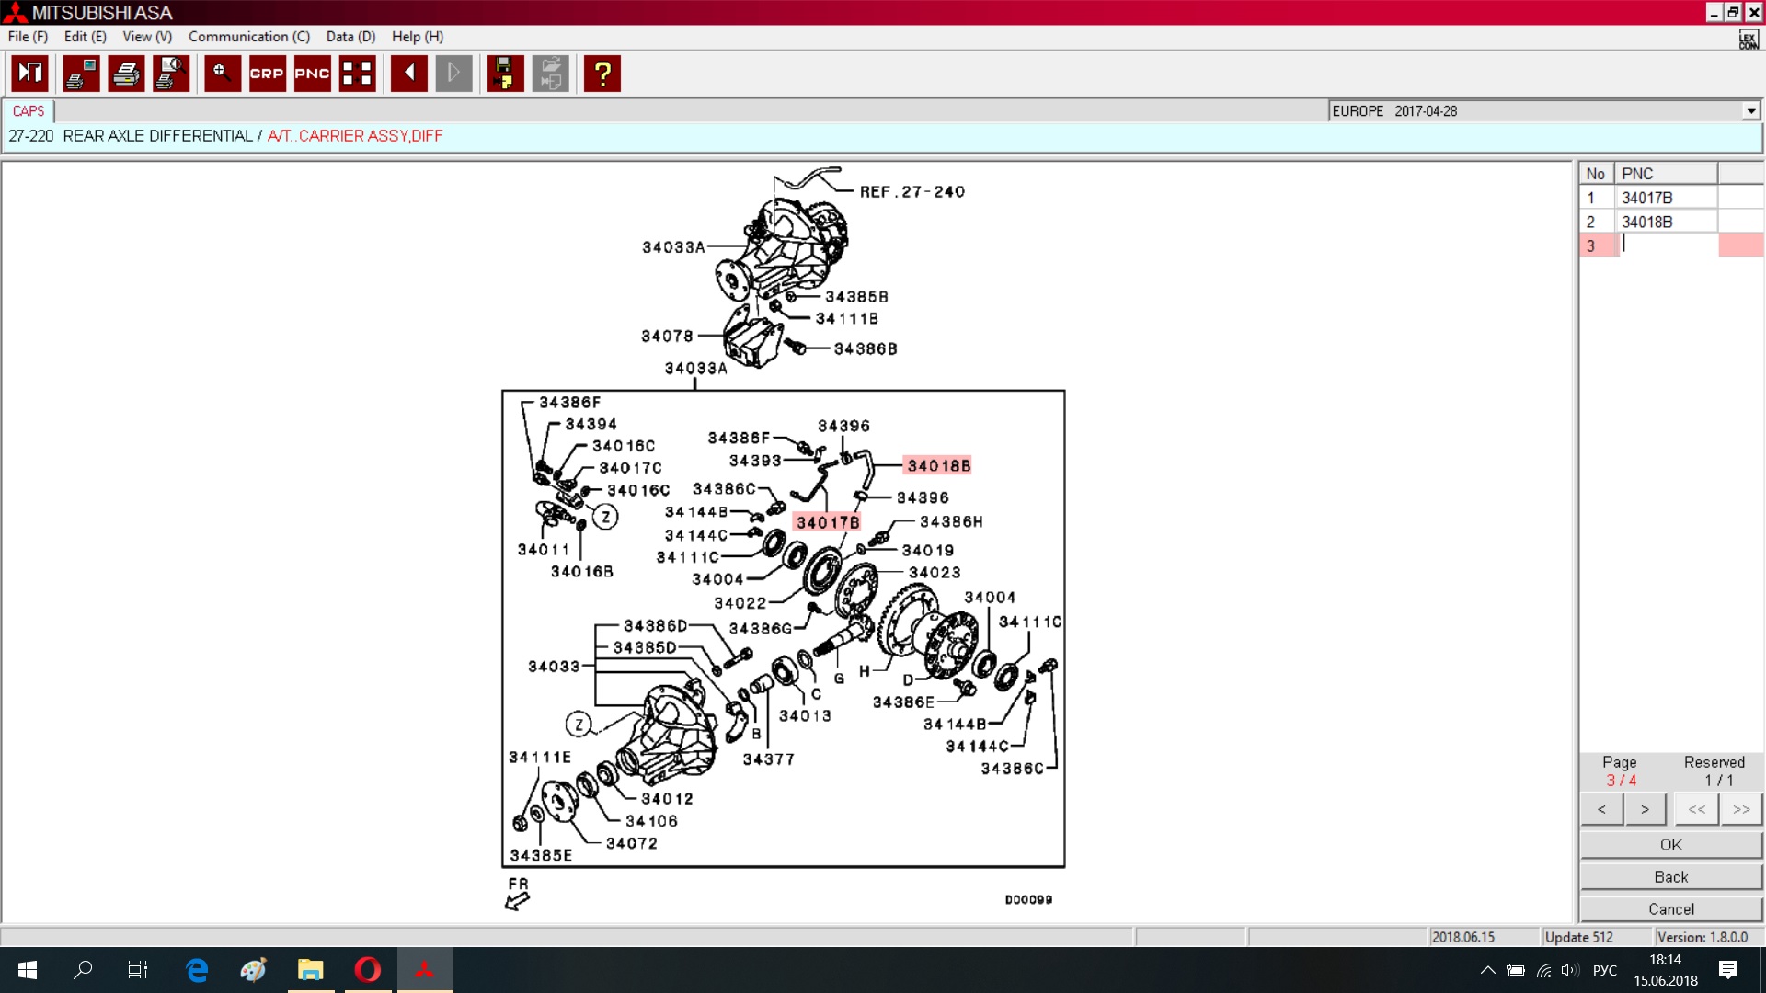Open Opera browser from the taskbar
The height and width of the screenshot is (993, 1766).
368,970
